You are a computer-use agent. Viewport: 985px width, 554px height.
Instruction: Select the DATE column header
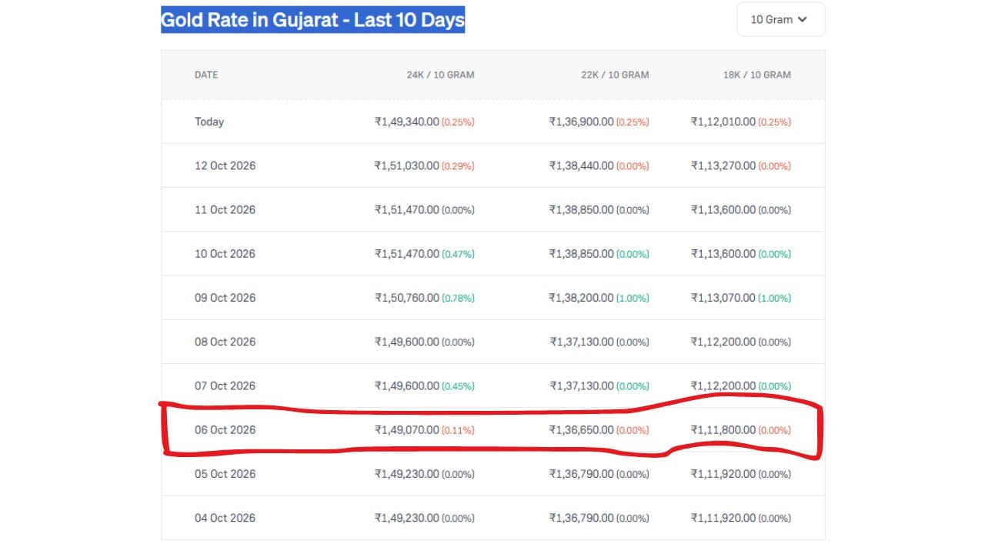coord(206,75)
